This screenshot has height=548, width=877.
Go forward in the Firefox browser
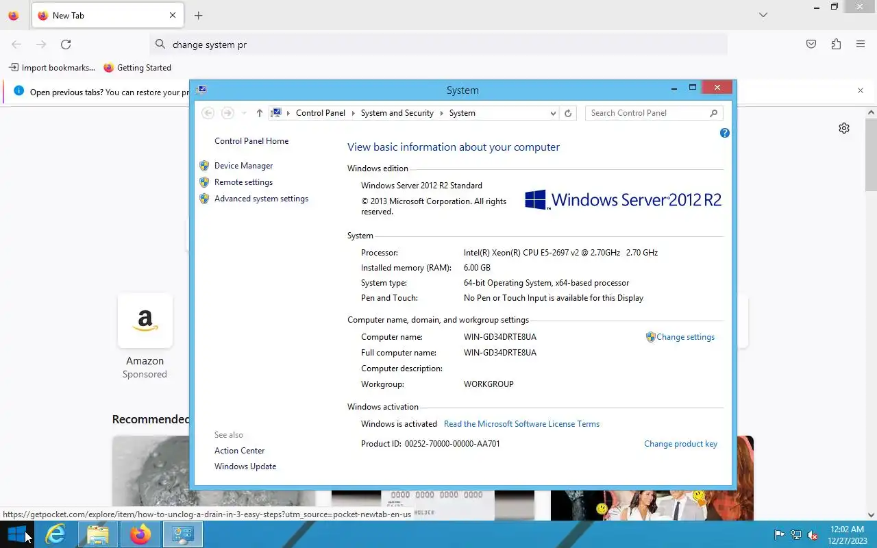click(x=41, y=45)
